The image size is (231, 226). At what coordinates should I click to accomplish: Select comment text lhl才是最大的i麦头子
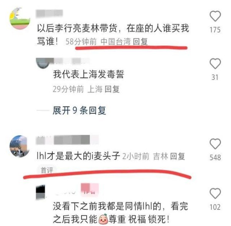[x=79, y=156]
